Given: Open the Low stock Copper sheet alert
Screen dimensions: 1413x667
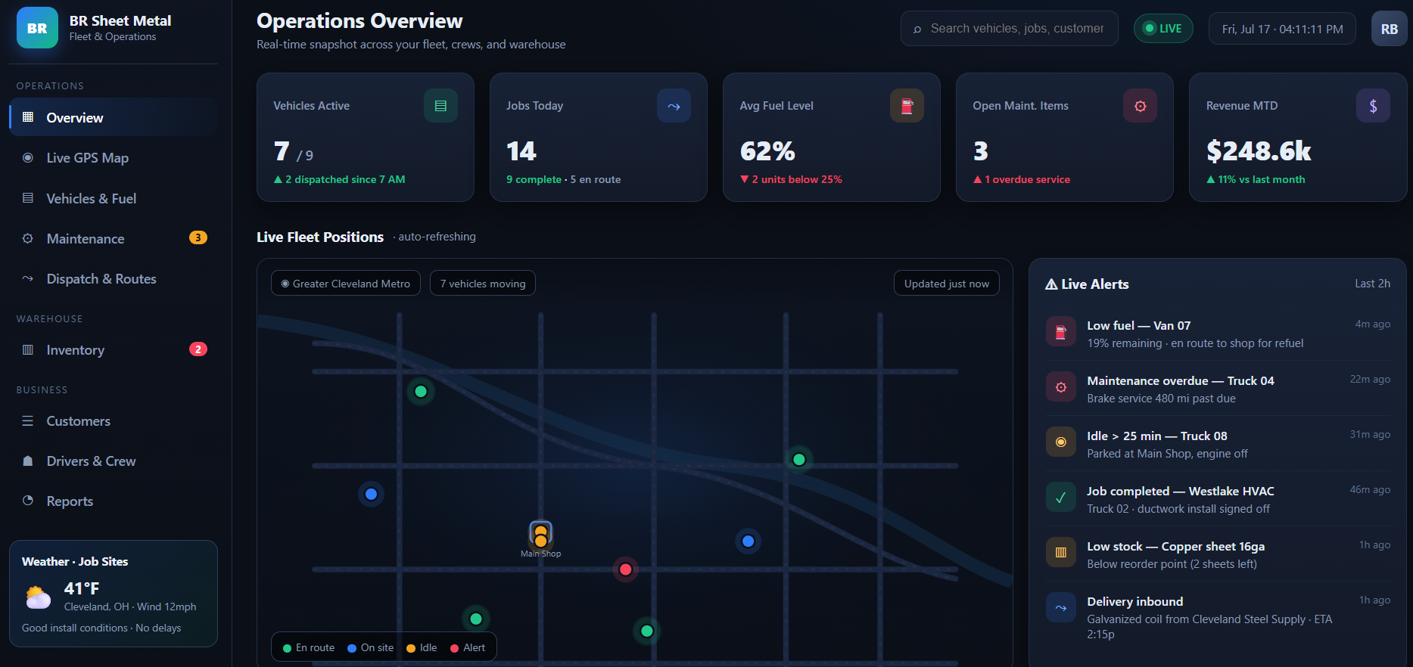Looking at the screenshot, I should [1218, 554].
